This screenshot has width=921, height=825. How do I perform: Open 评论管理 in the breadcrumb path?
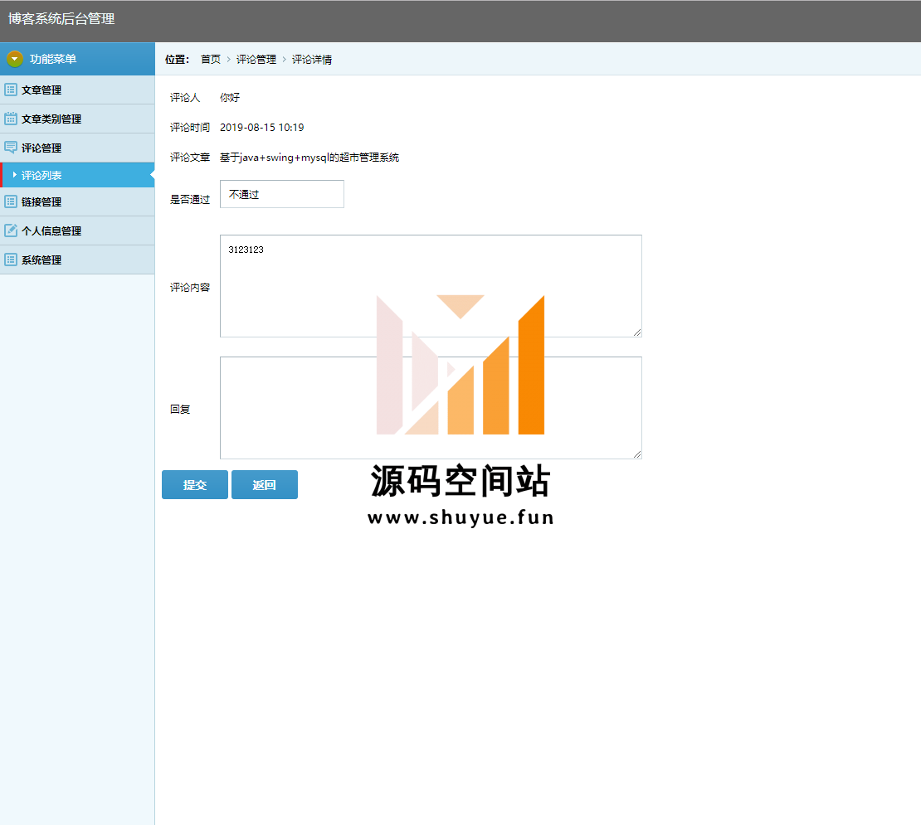click(x=256, y=60)
